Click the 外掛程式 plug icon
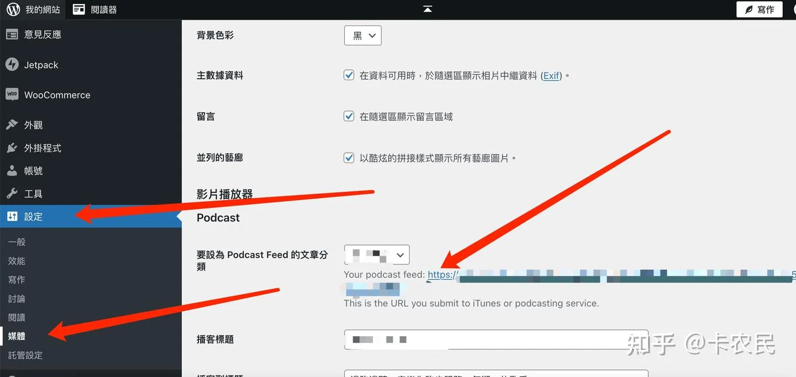The width and height of the screenshot is (796, 377). point(12,148)
